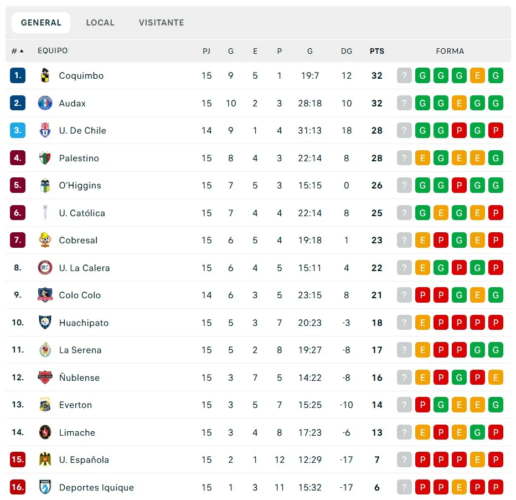Open the O'Higgins team link
This screenshot has width=516, height=500.
click(x=80, y=185)
